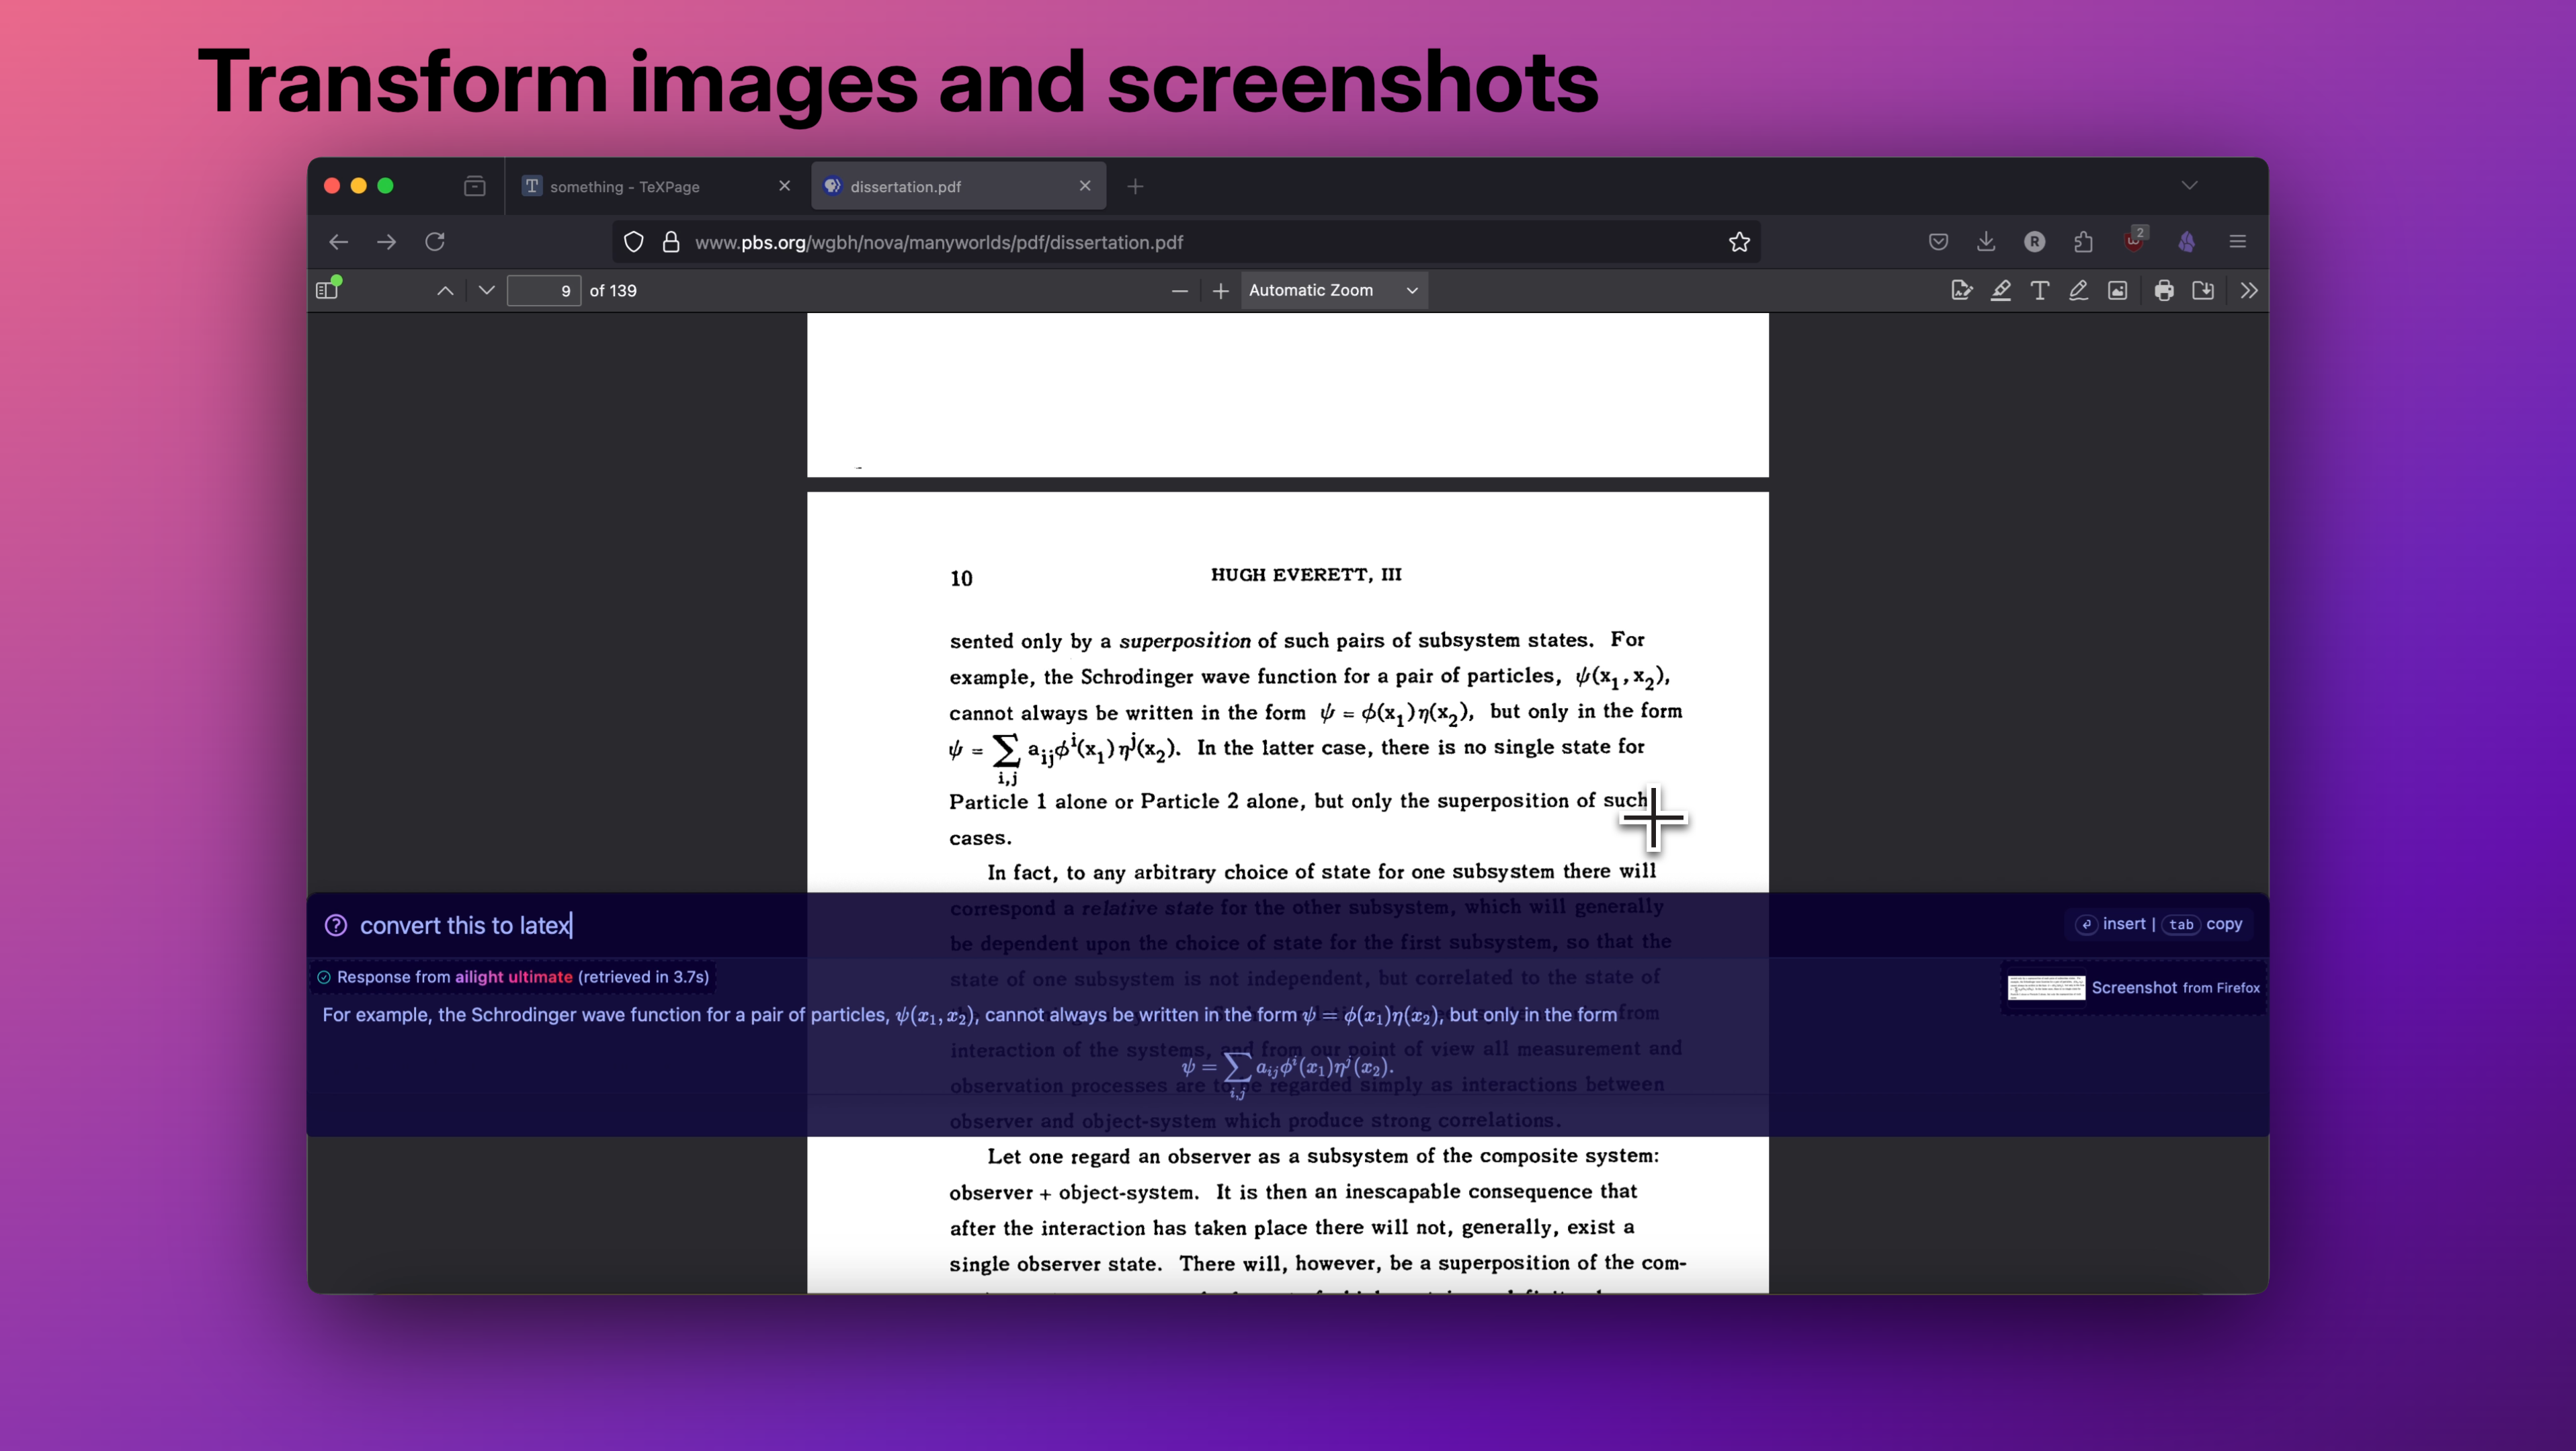
Task: Open Firefox hamburger application menu
Action: click(2238, 242)
